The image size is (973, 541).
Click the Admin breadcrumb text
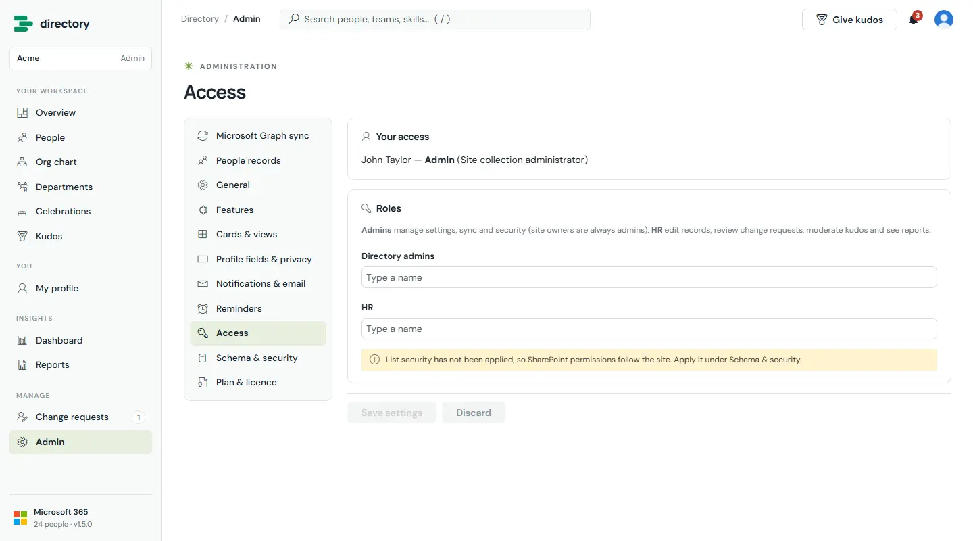tap(247, 19)
